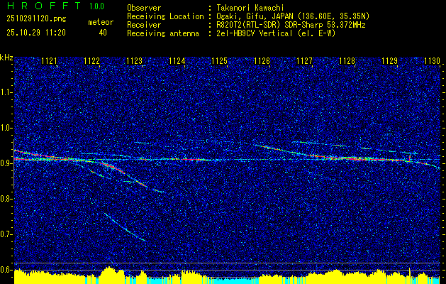Click the 1129 time axis label
The width and height of the screenshot is (446, 284).
tap(390, 61)
